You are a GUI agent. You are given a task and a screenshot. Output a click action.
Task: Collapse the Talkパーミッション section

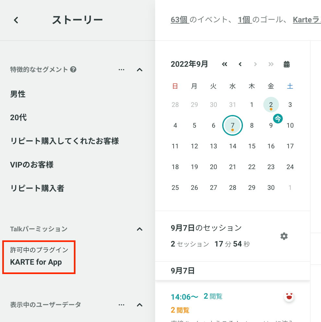click(140, 229)
